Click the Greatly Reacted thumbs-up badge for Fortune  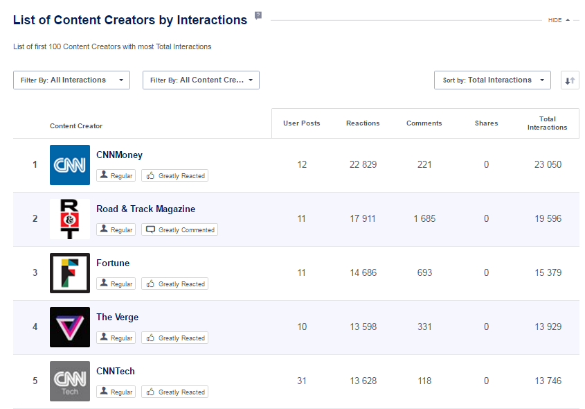point(174,284)
